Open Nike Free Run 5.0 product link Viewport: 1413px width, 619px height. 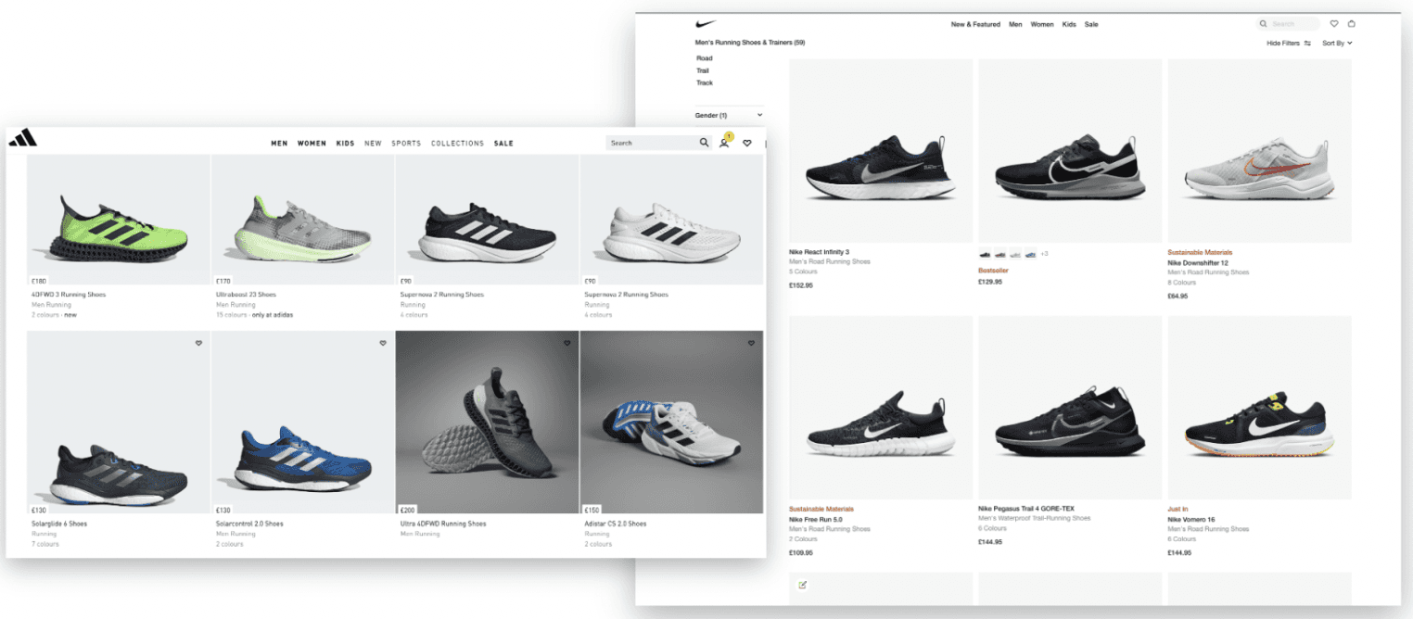[x=817, y=519]
